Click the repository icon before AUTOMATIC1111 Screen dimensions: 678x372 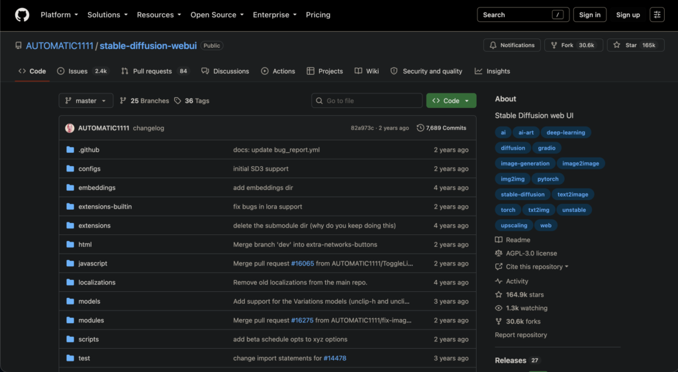[x=18, y=46]
